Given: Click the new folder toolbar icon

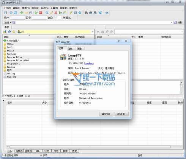Looking at the screenshot, I should pos(65,13).
